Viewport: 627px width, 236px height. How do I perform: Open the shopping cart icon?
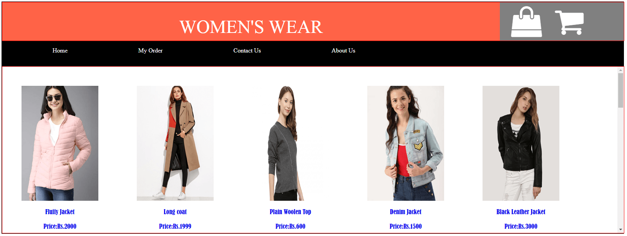point(569,23)
